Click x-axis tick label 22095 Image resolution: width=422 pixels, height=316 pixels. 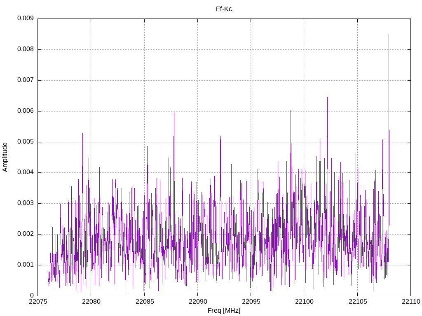click(251, 302)
